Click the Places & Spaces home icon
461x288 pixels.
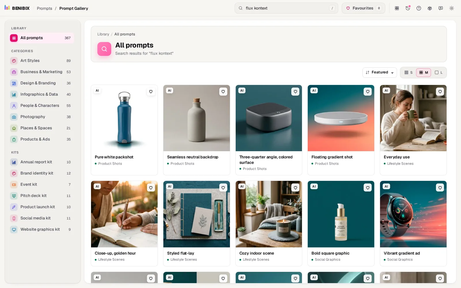click(x=14, y=128)
